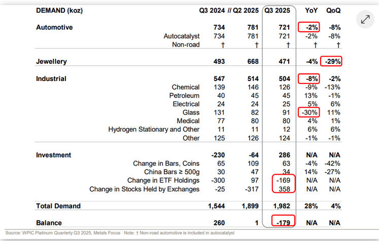Select the YoY column header
The image size is (379, 241).
point(311,10)
